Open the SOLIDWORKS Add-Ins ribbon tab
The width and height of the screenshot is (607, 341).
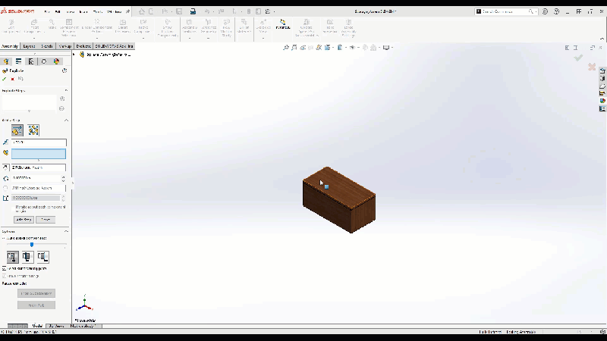[115, 46]
